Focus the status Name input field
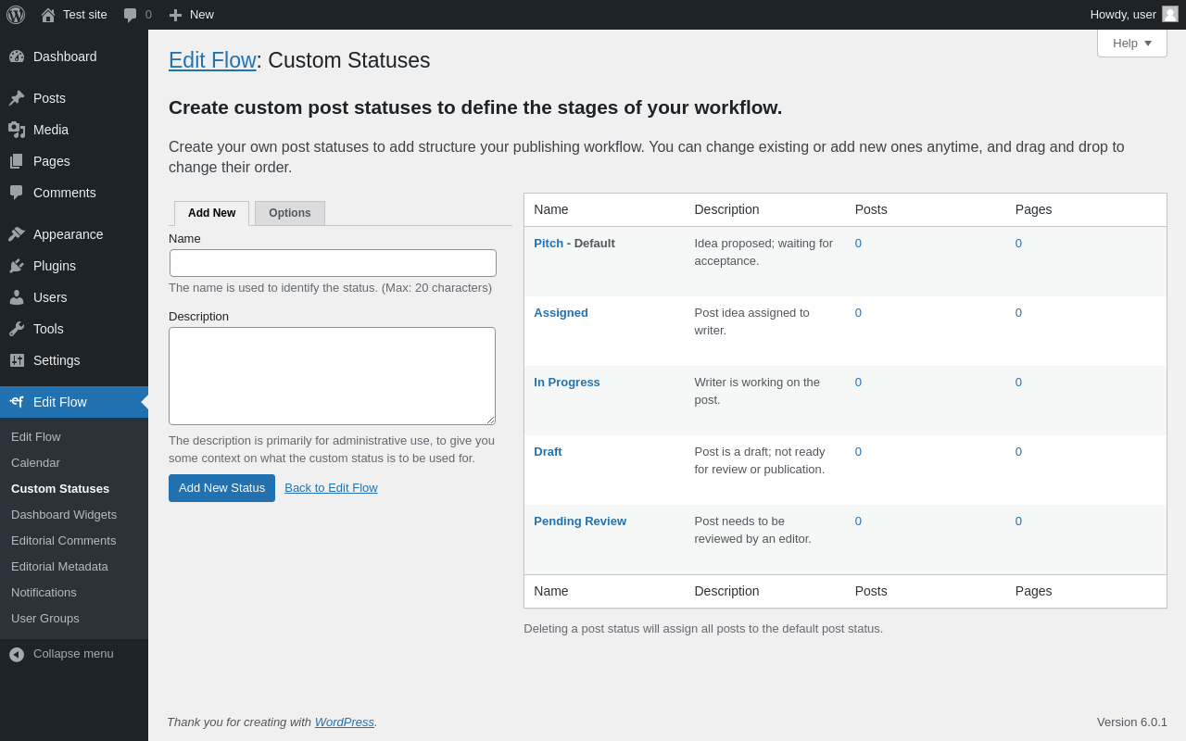The image size is (1186, 741). (333, 263)
